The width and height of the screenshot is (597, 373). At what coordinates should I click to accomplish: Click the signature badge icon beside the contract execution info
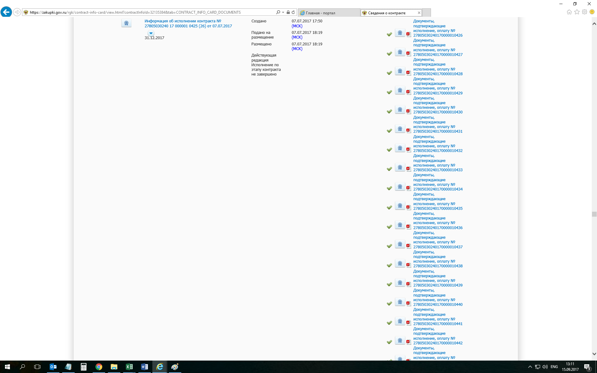126,23
